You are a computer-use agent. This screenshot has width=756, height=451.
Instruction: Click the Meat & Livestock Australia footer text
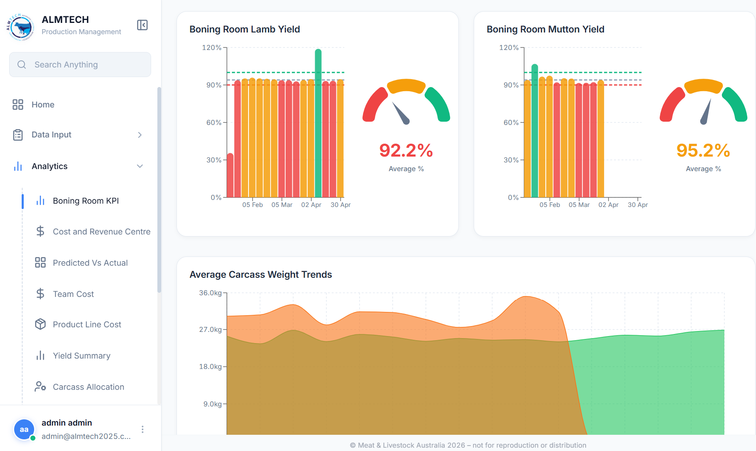click(468, 445)
